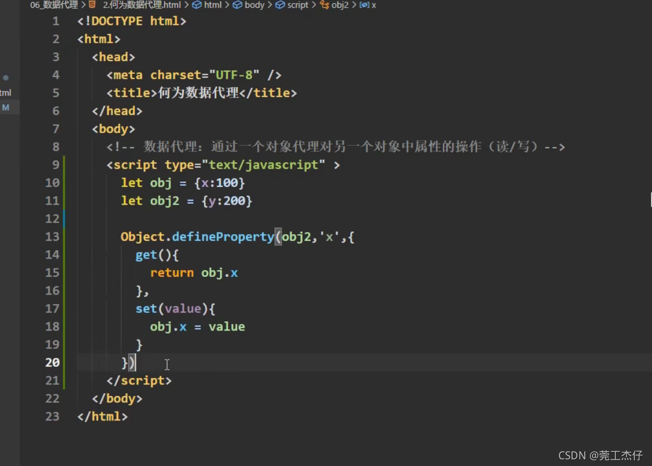Open the 06_数据代理 folder breadcrumb

coord(54,5)
